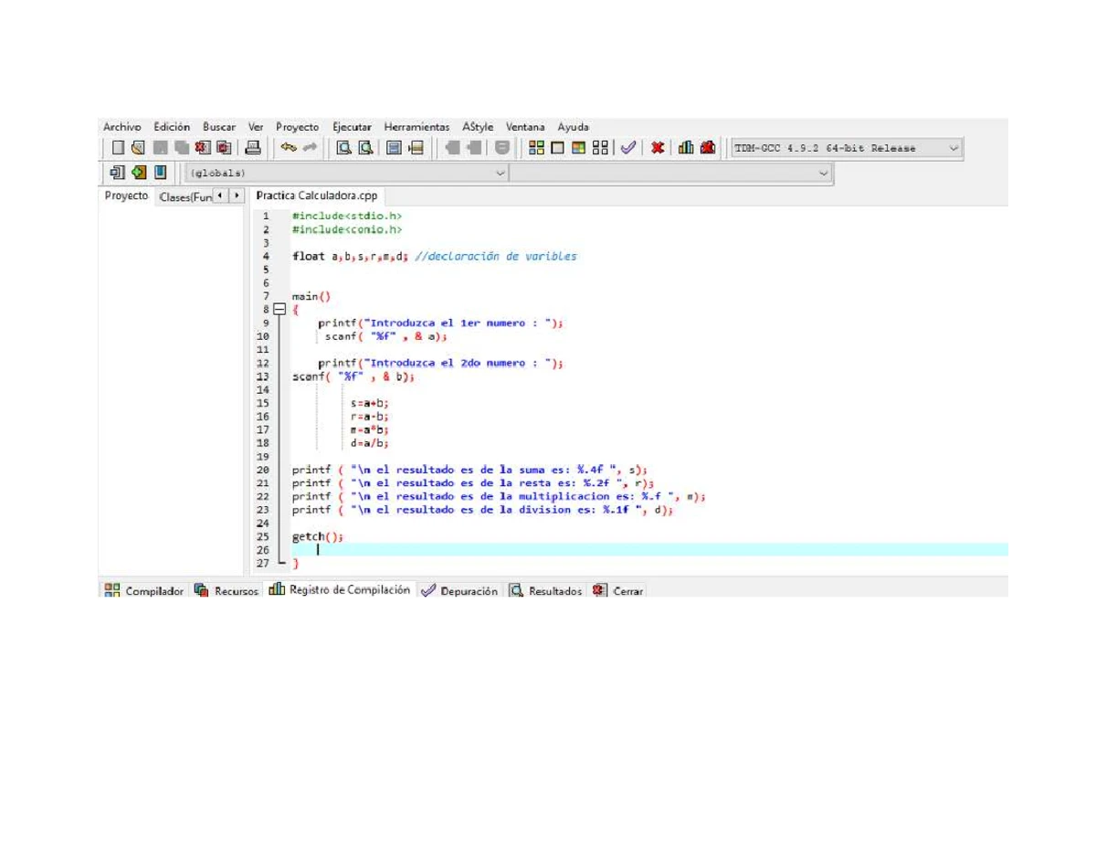Click the #include<stdio.h> line
The width and height of the screenshot is (1096, 847).
(x=347, y=216)
